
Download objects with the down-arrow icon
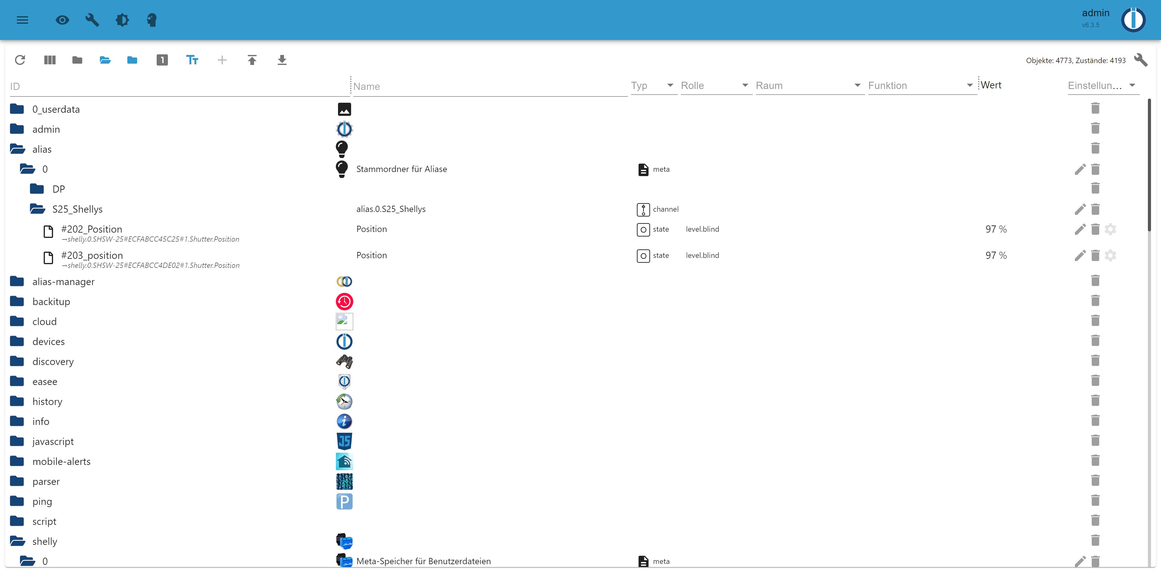282,60
